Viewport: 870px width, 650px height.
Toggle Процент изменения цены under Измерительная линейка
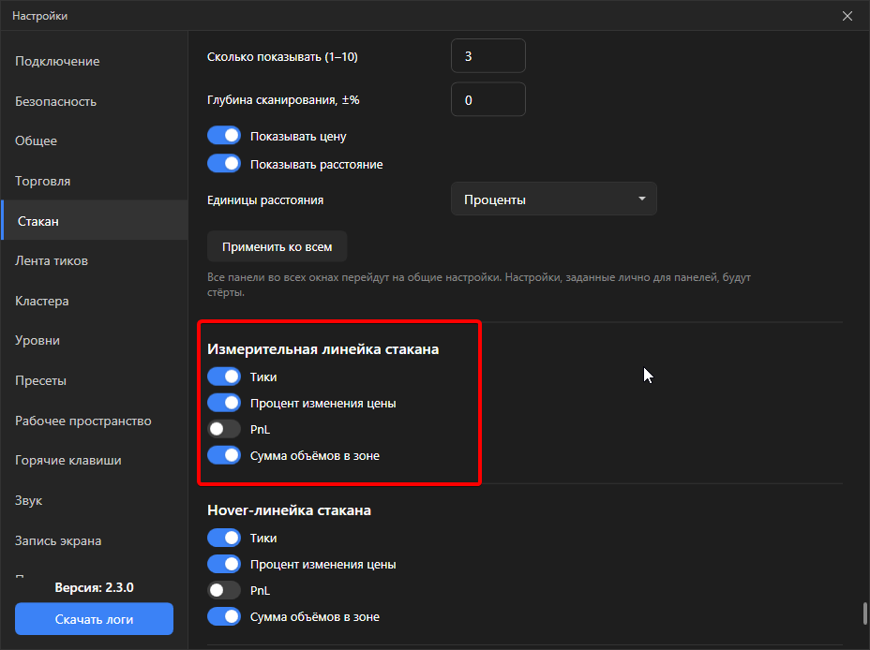224,403
